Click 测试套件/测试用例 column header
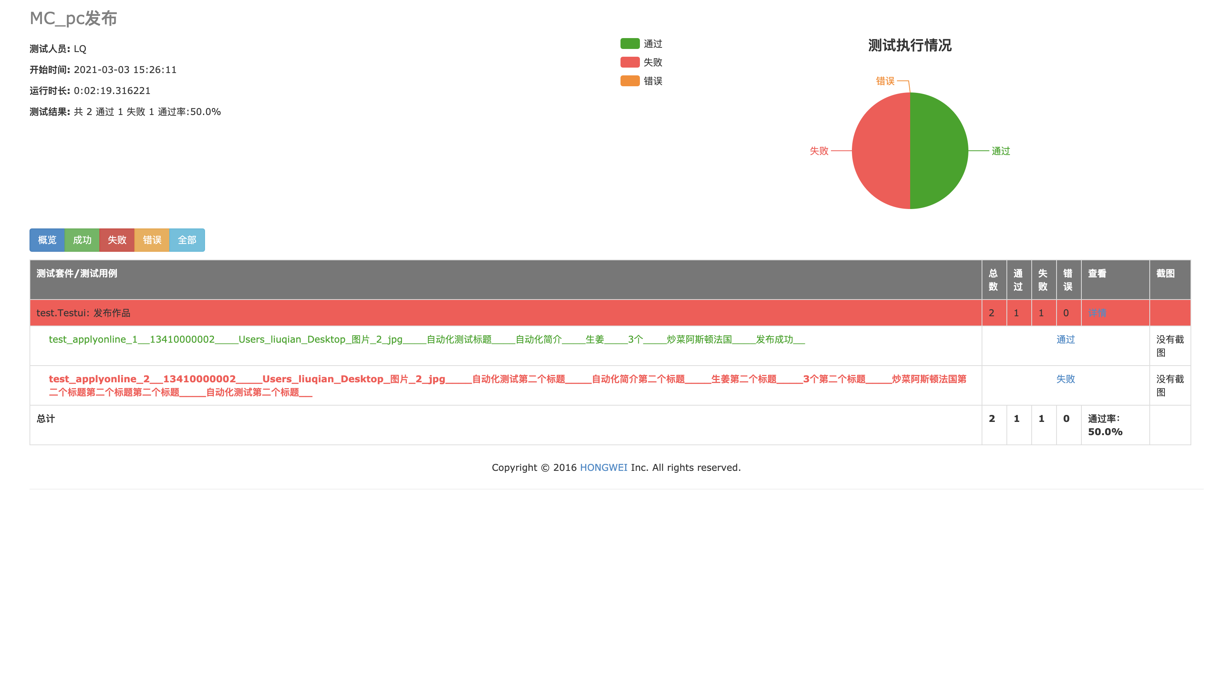Viewport: 1227px width, 676px height. pyautogui.click(x=77, y=274)
